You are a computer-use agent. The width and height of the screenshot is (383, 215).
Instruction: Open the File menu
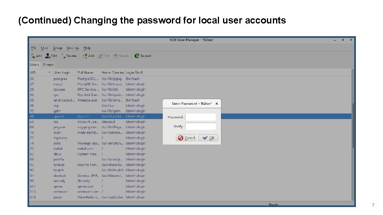(x=34, y=48)
